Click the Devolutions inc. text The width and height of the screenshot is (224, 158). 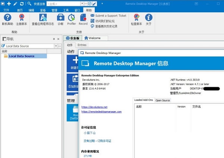pos(91,80)
